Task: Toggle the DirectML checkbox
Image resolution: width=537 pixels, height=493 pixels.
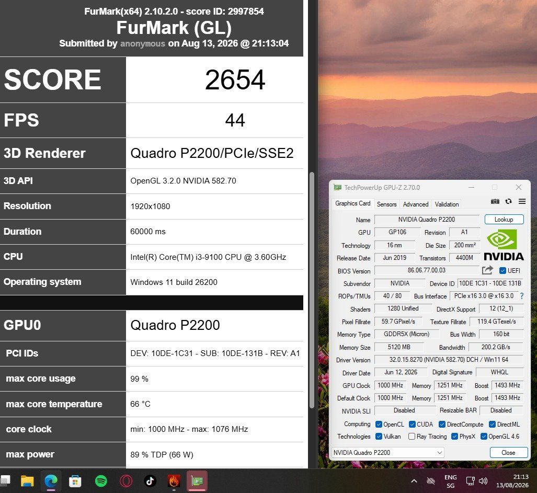Action: (492, 424)
